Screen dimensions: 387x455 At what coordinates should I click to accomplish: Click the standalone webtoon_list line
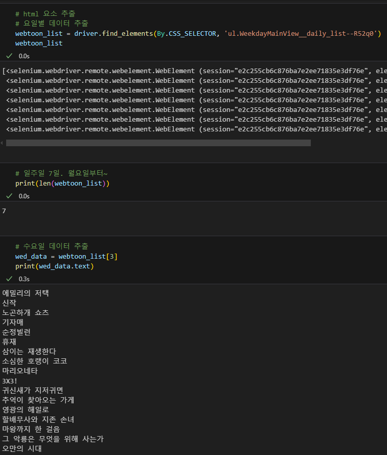click(39, 43)
